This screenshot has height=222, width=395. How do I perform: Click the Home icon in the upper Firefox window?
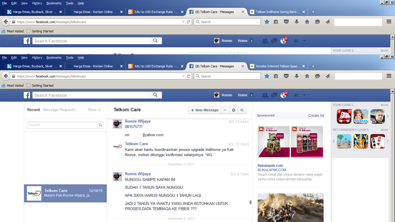307,22
